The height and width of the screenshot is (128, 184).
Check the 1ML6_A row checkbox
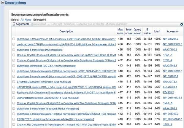click(14, 103)
